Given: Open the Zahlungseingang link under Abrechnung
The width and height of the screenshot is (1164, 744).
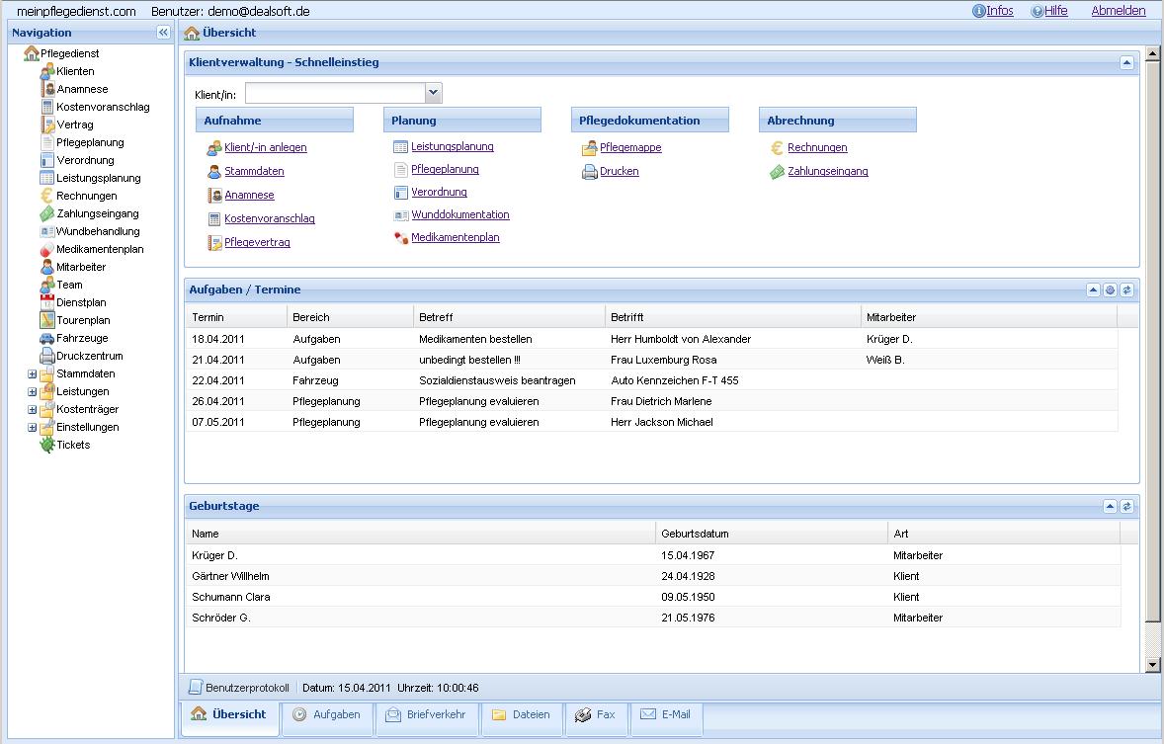Looking at the screenshot, I should 828,172.
